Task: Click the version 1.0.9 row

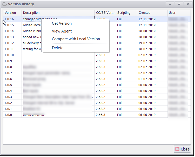Action: point(8,61)
